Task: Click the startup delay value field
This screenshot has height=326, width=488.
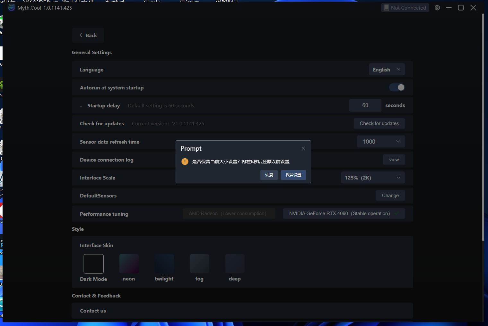Action: (x=365, y=105)
